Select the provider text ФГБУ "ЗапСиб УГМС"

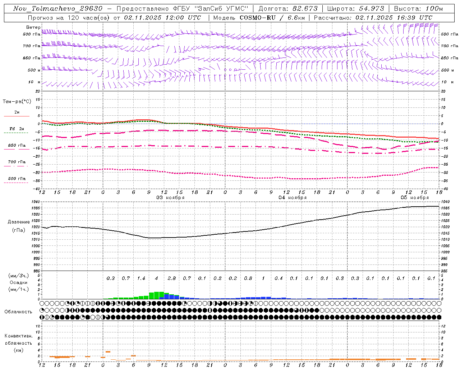click(210, 9)
